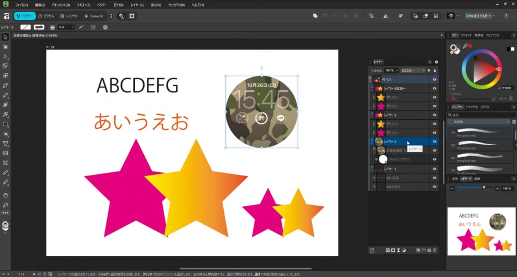Click the gear settings icon in the context toolbar

[105, 27]
